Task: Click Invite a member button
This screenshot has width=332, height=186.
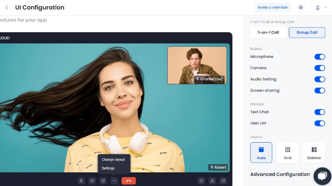Action: click(273, 7)
